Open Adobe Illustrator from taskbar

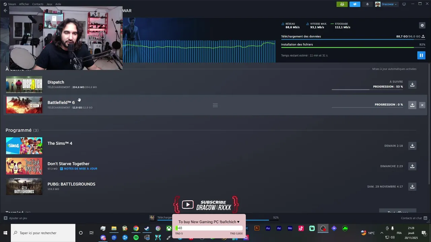(257, 228)
